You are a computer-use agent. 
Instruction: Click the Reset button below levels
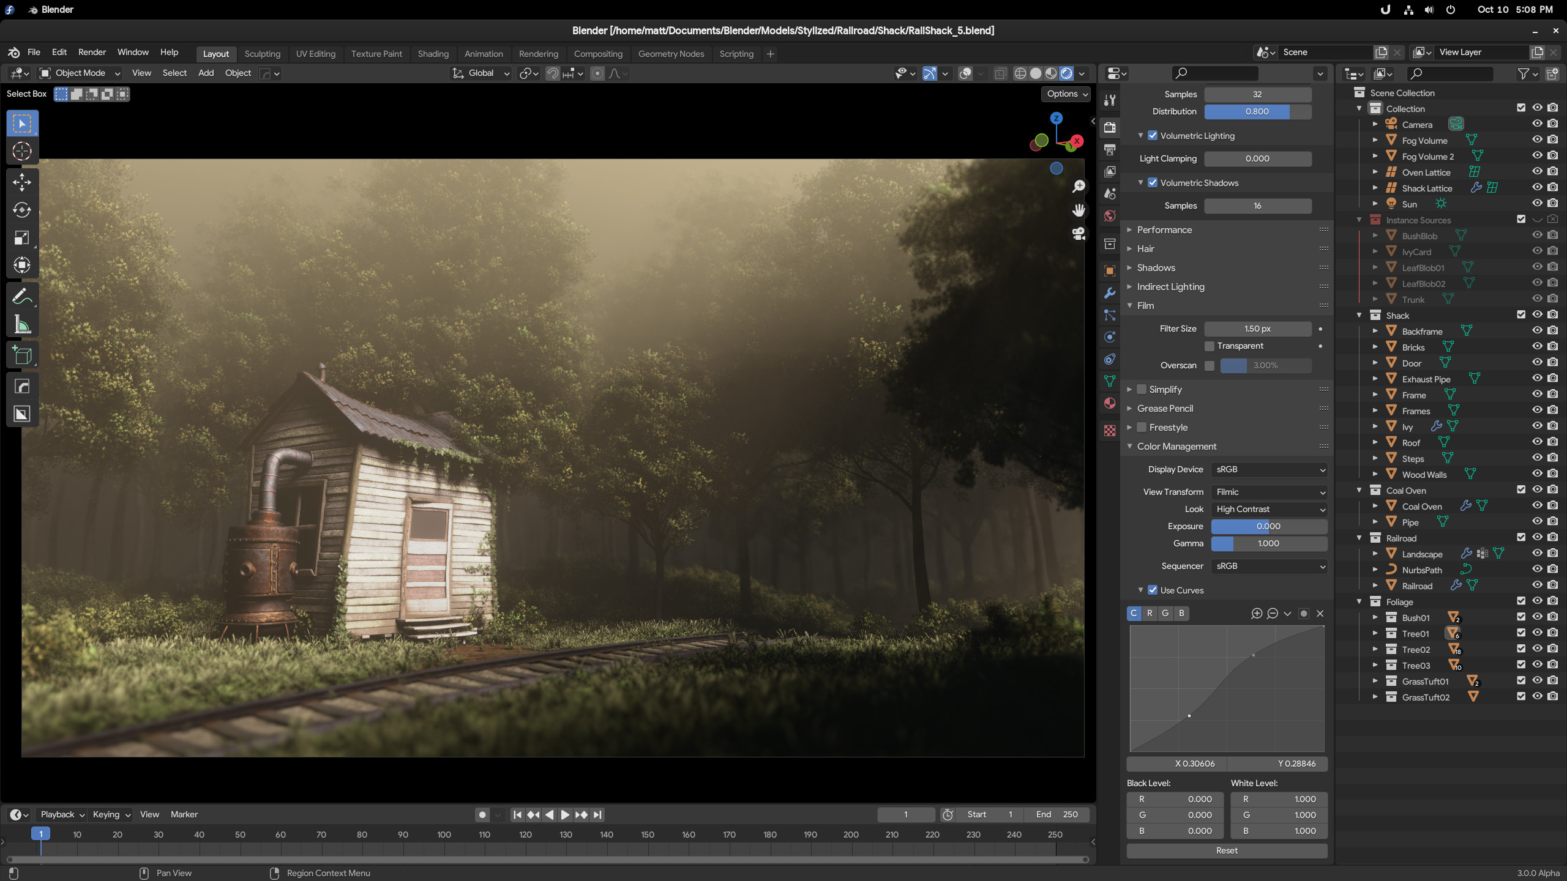click(x=1227, y=851)
